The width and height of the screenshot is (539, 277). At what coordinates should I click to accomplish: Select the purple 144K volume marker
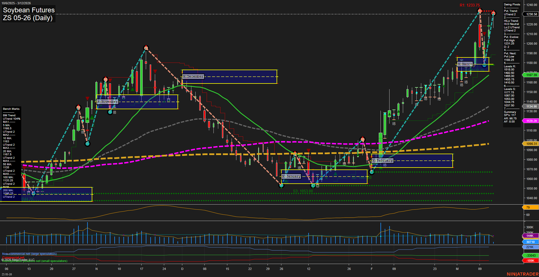530,236
